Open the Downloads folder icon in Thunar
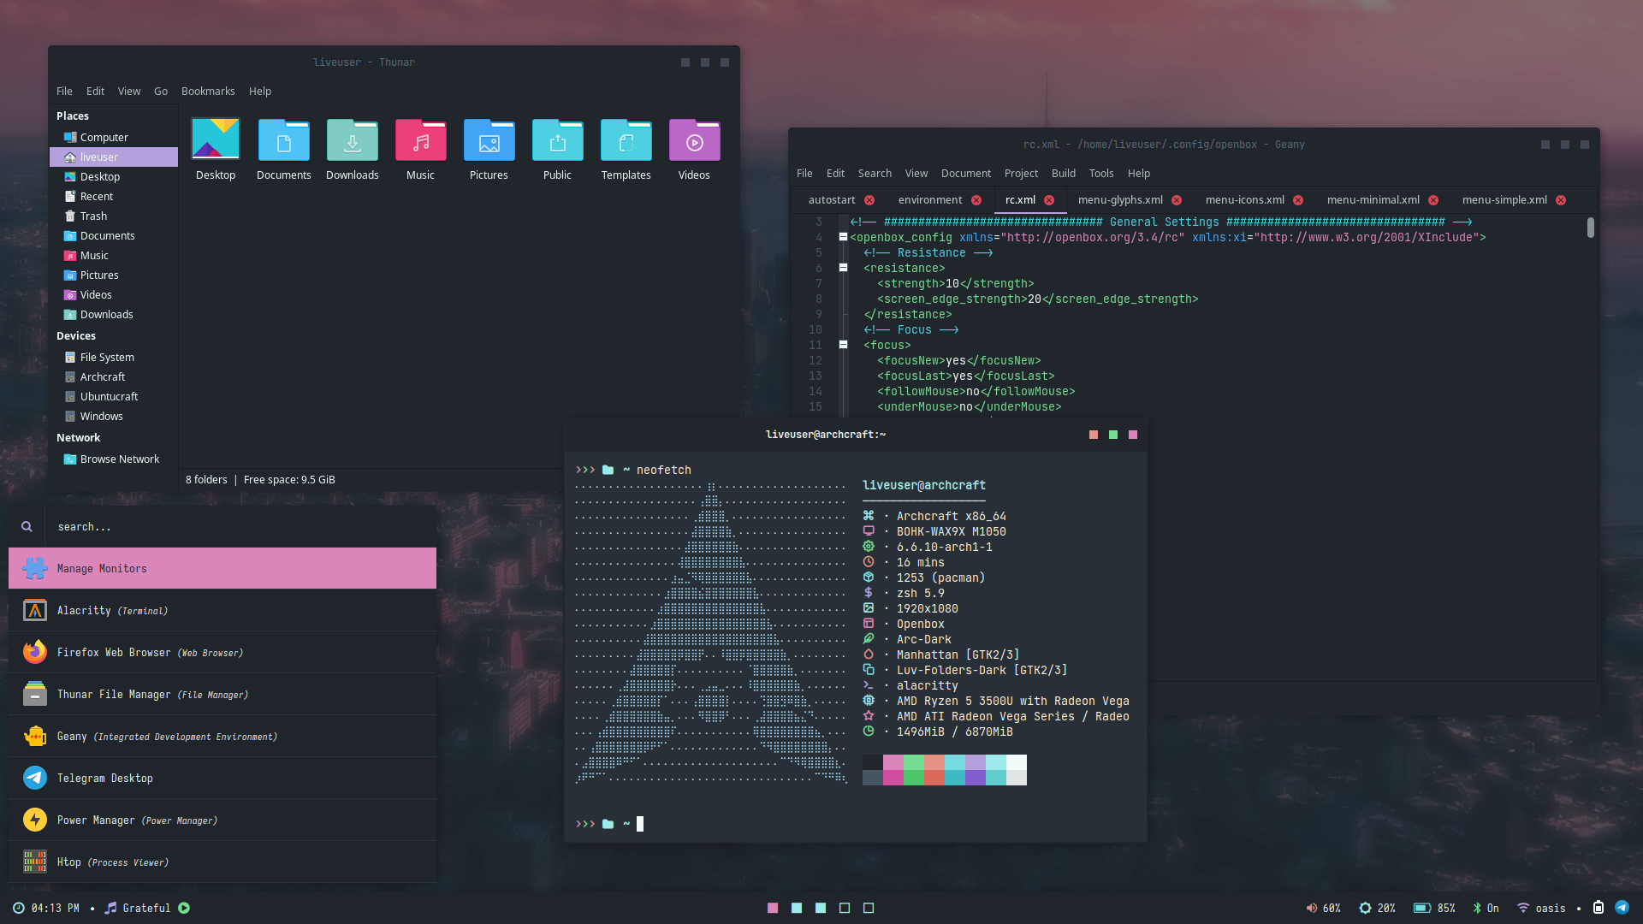 point(352,142)
